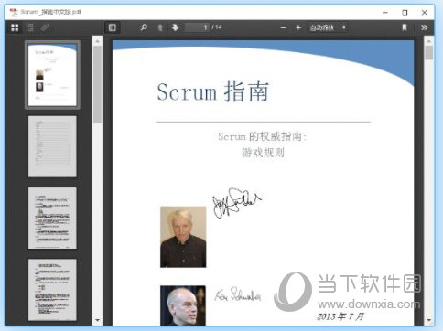Minimize the PDF viewer window

coord(385,13)
